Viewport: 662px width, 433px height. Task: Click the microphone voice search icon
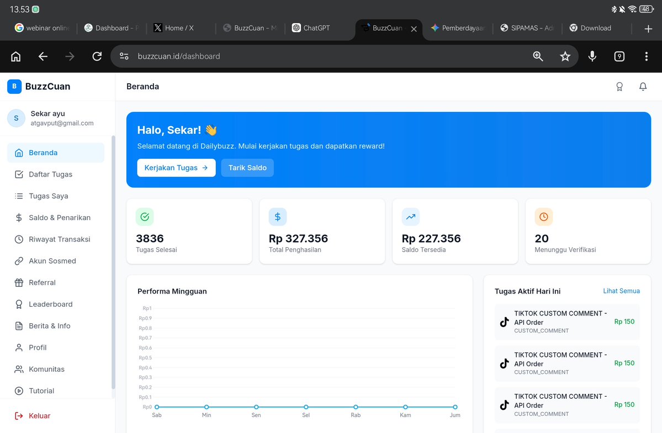click(592, 56)
